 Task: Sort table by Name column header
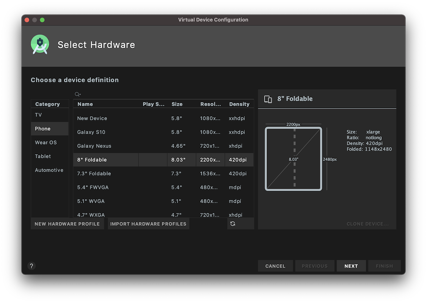point(85,104)
